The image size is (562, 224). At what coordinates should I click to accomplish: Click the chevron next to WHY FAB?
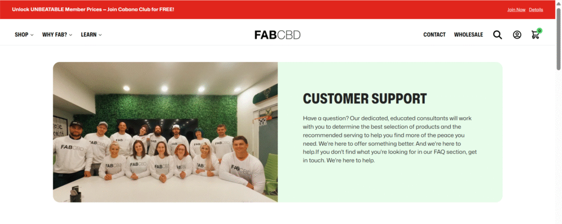71,35
